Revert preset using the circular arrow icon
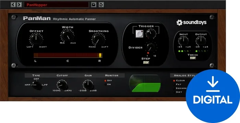 [101, 5]
